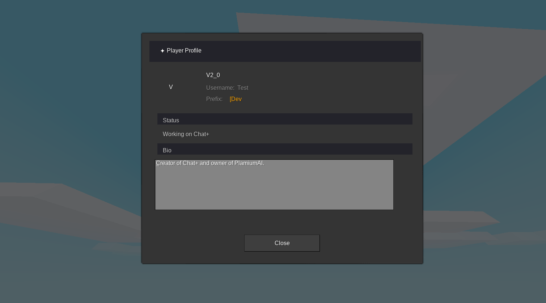Click the "Prefix:" label

[x=214, y=99]
